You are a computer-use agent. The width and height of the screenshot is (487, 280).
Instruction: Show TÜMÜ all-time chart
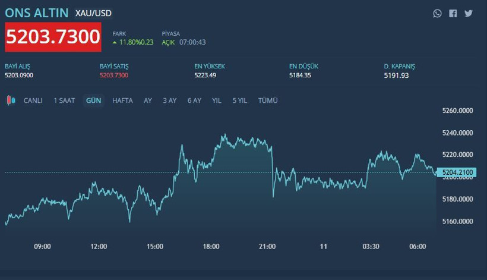coord(268,100)
